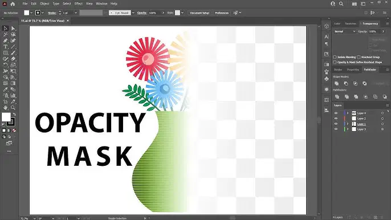
Task: Open the Window menu
Action: pyautogui.click(x=101, y=4)
